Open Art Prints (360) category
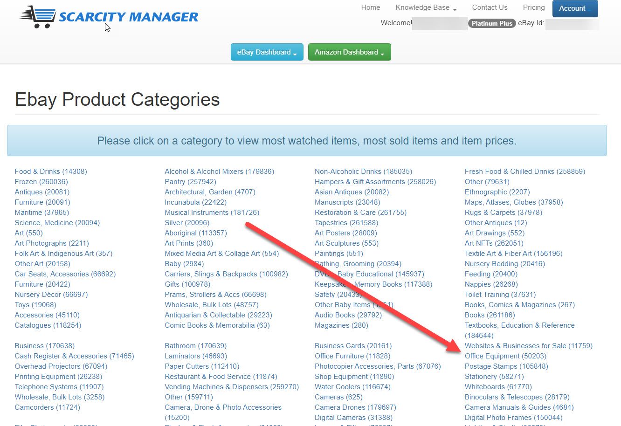This screenshot has height=426, width=621. [189, 243]
